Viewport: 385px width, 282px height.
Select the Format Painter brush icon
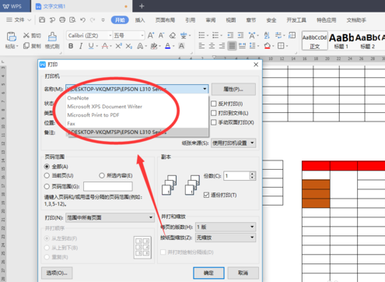point(52,37)
